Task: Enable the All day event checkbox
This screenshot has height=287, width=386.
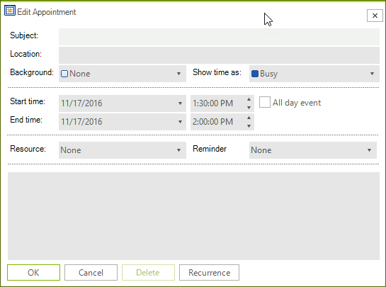Action: click(265, 102)
